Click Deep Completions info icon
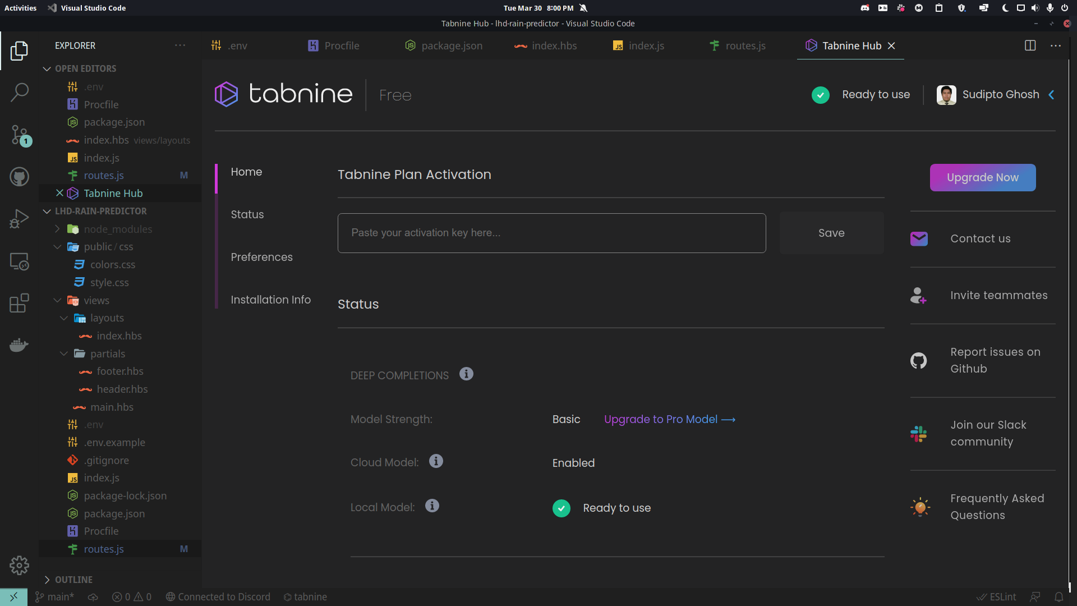This screenshot has width=1077, height=606. coord(466,374)
